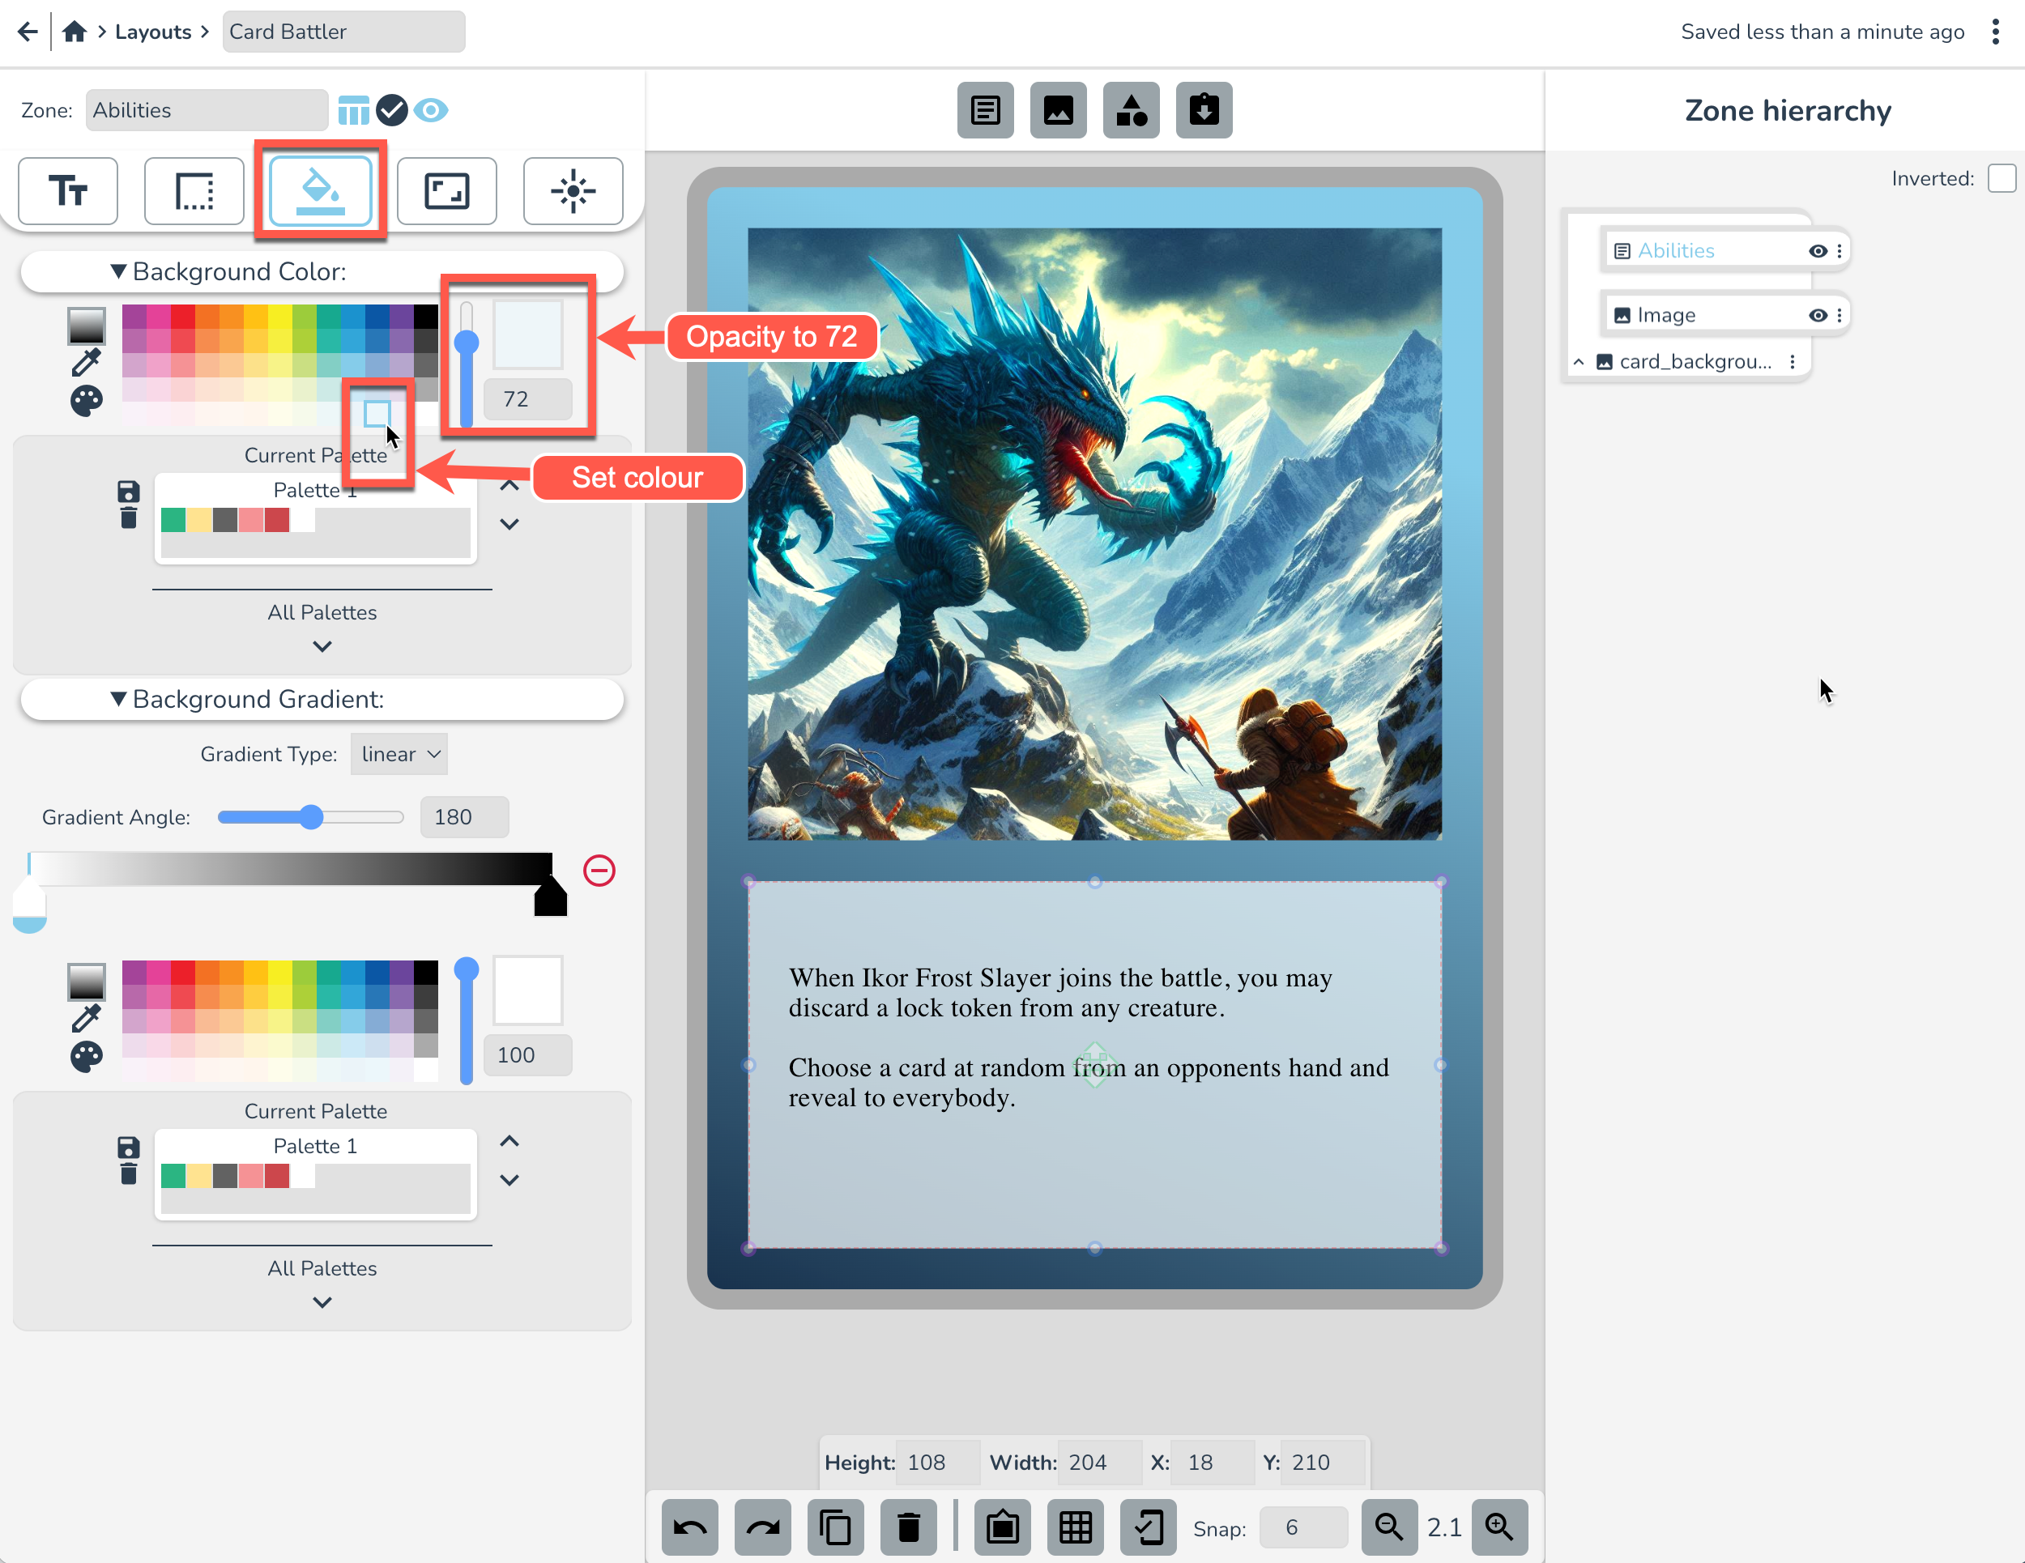Click the Snap value input field

pos(1302,1527)
